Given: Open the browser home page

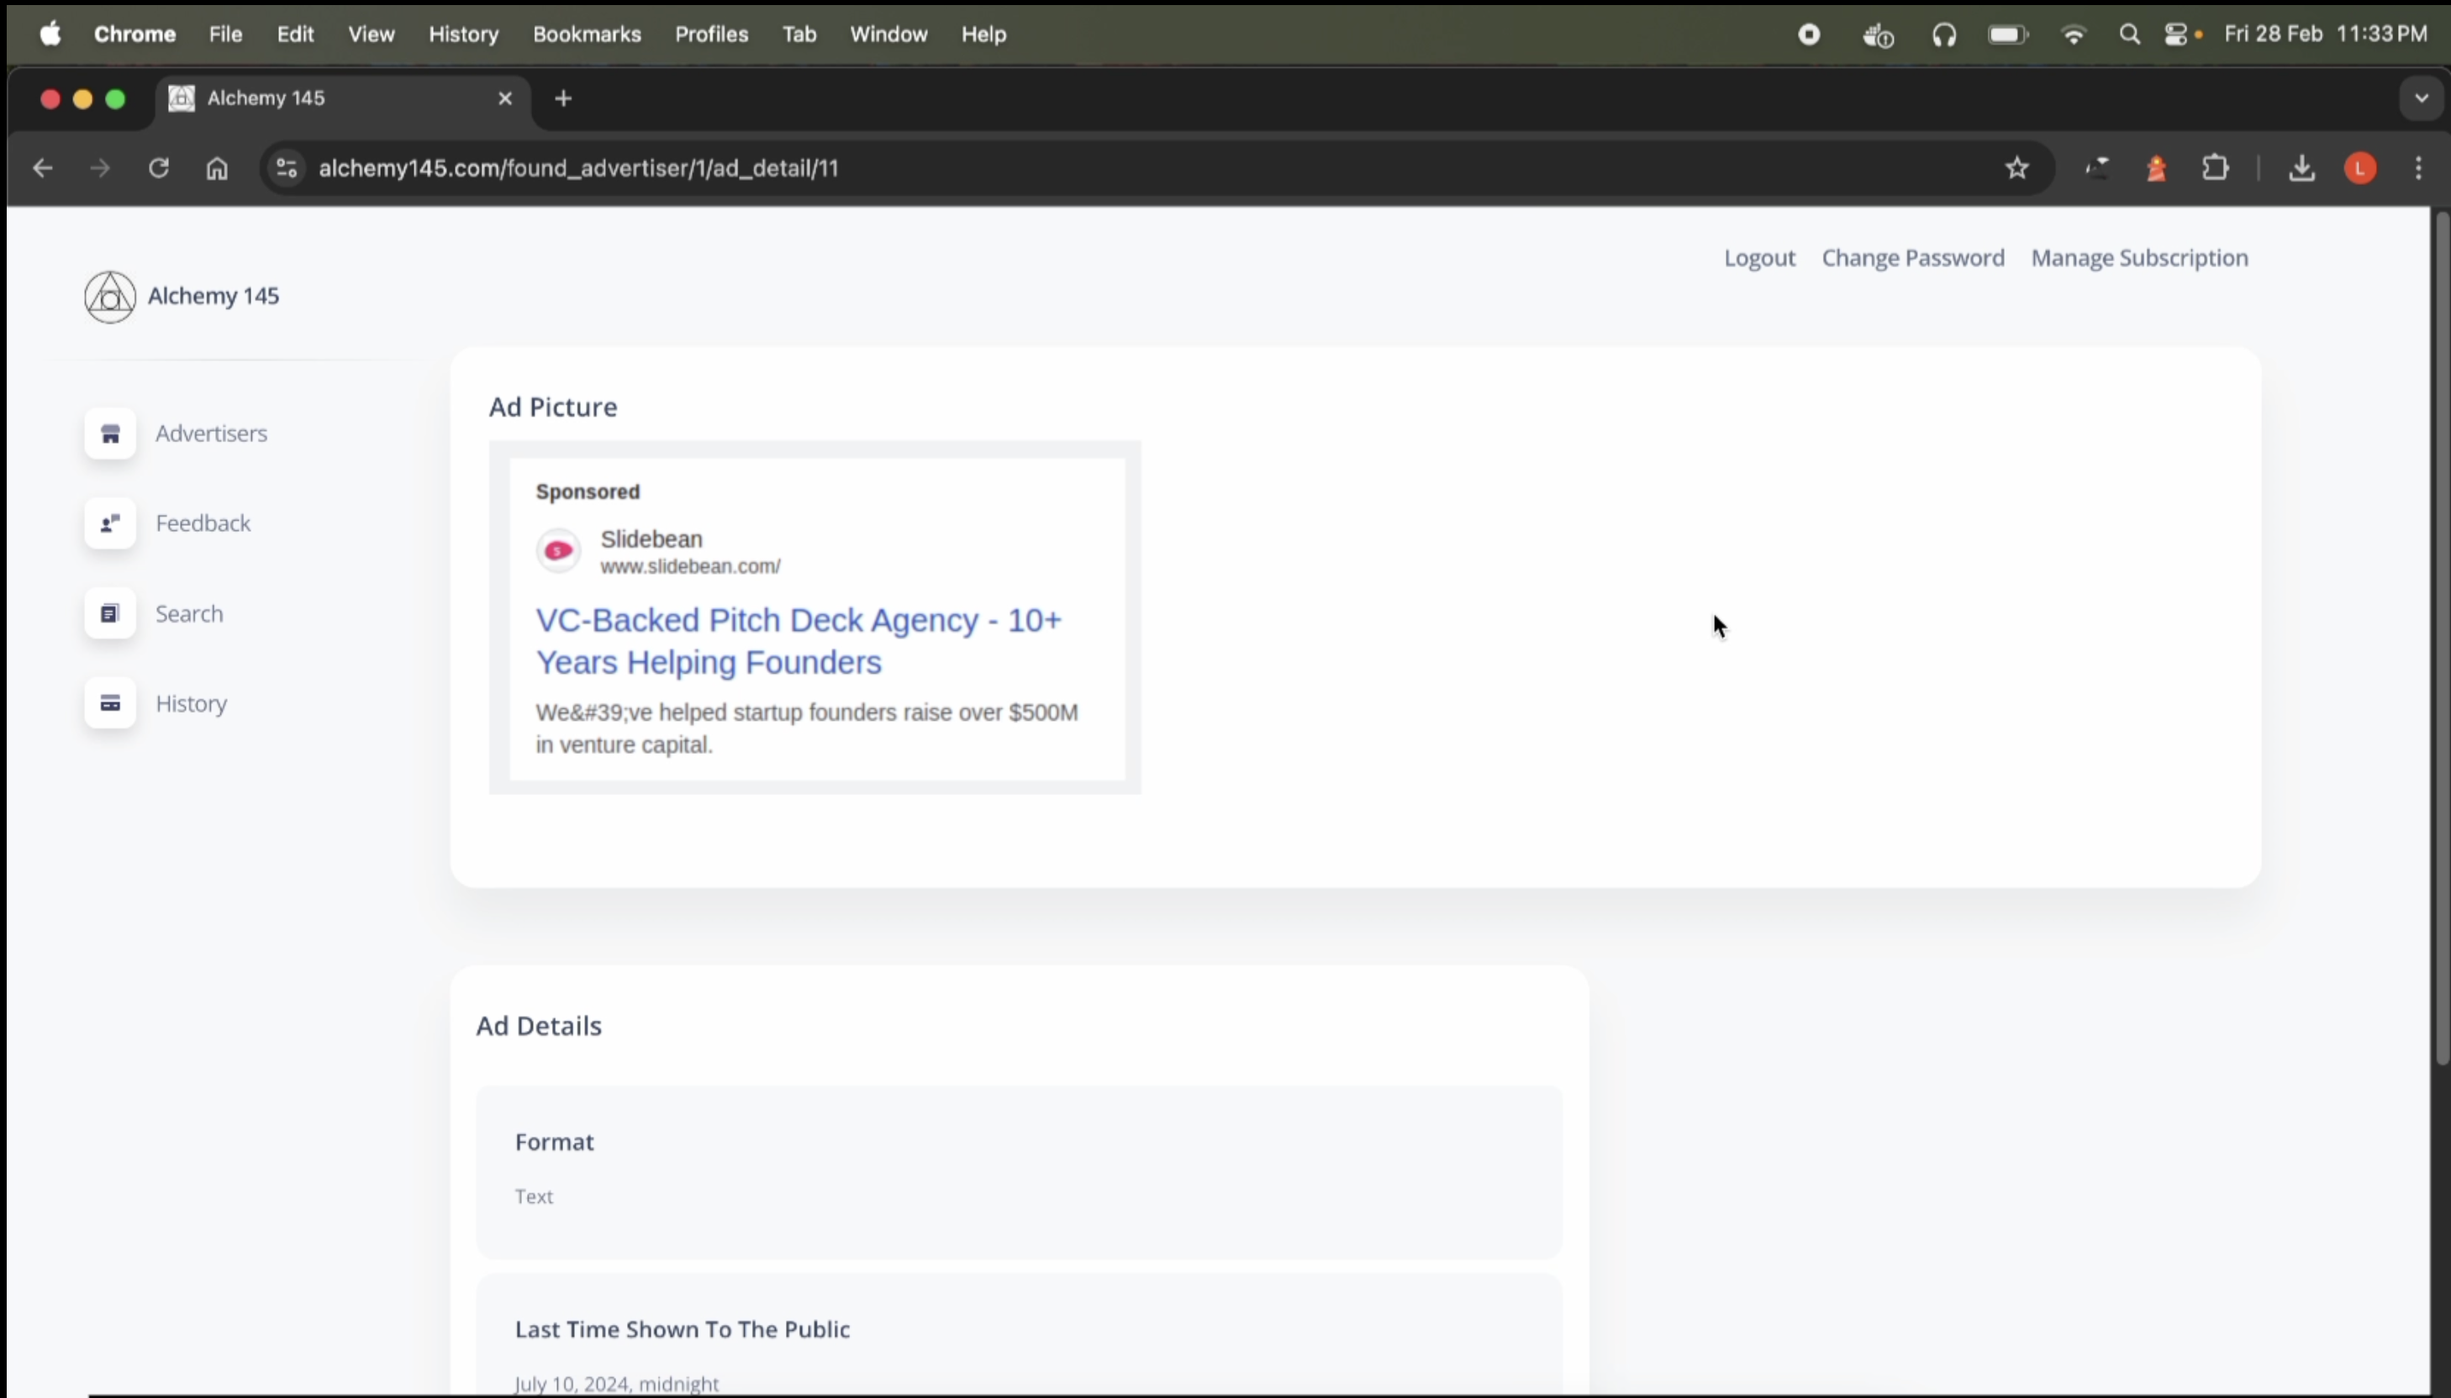Looking at the screenshot, I should point(217,169).
